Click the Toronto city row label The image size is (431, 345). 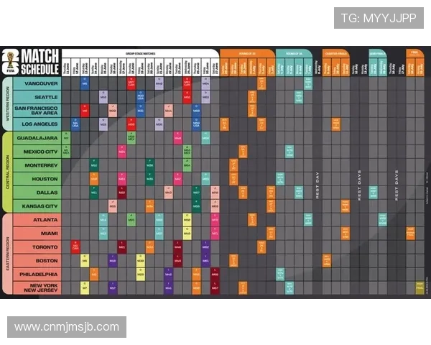pos(36,247)
